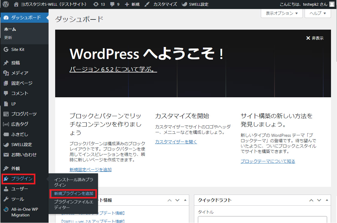
Task: Click the Site Kit Google G icon
Action: tap(6, 49)
